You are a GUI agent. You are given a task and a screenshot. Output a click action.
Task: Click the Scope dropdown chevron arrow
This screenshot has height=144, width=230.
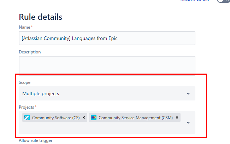point(188,93)
